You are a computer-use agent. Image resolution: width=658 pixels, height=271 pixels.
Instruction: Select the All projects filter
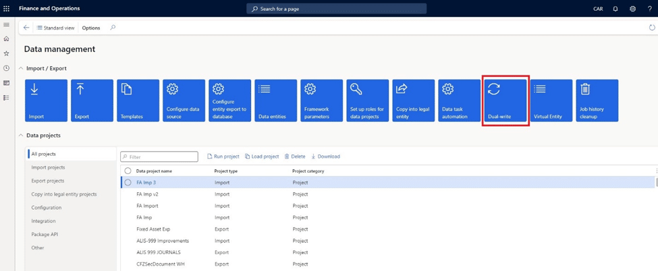tap(72, 154)
